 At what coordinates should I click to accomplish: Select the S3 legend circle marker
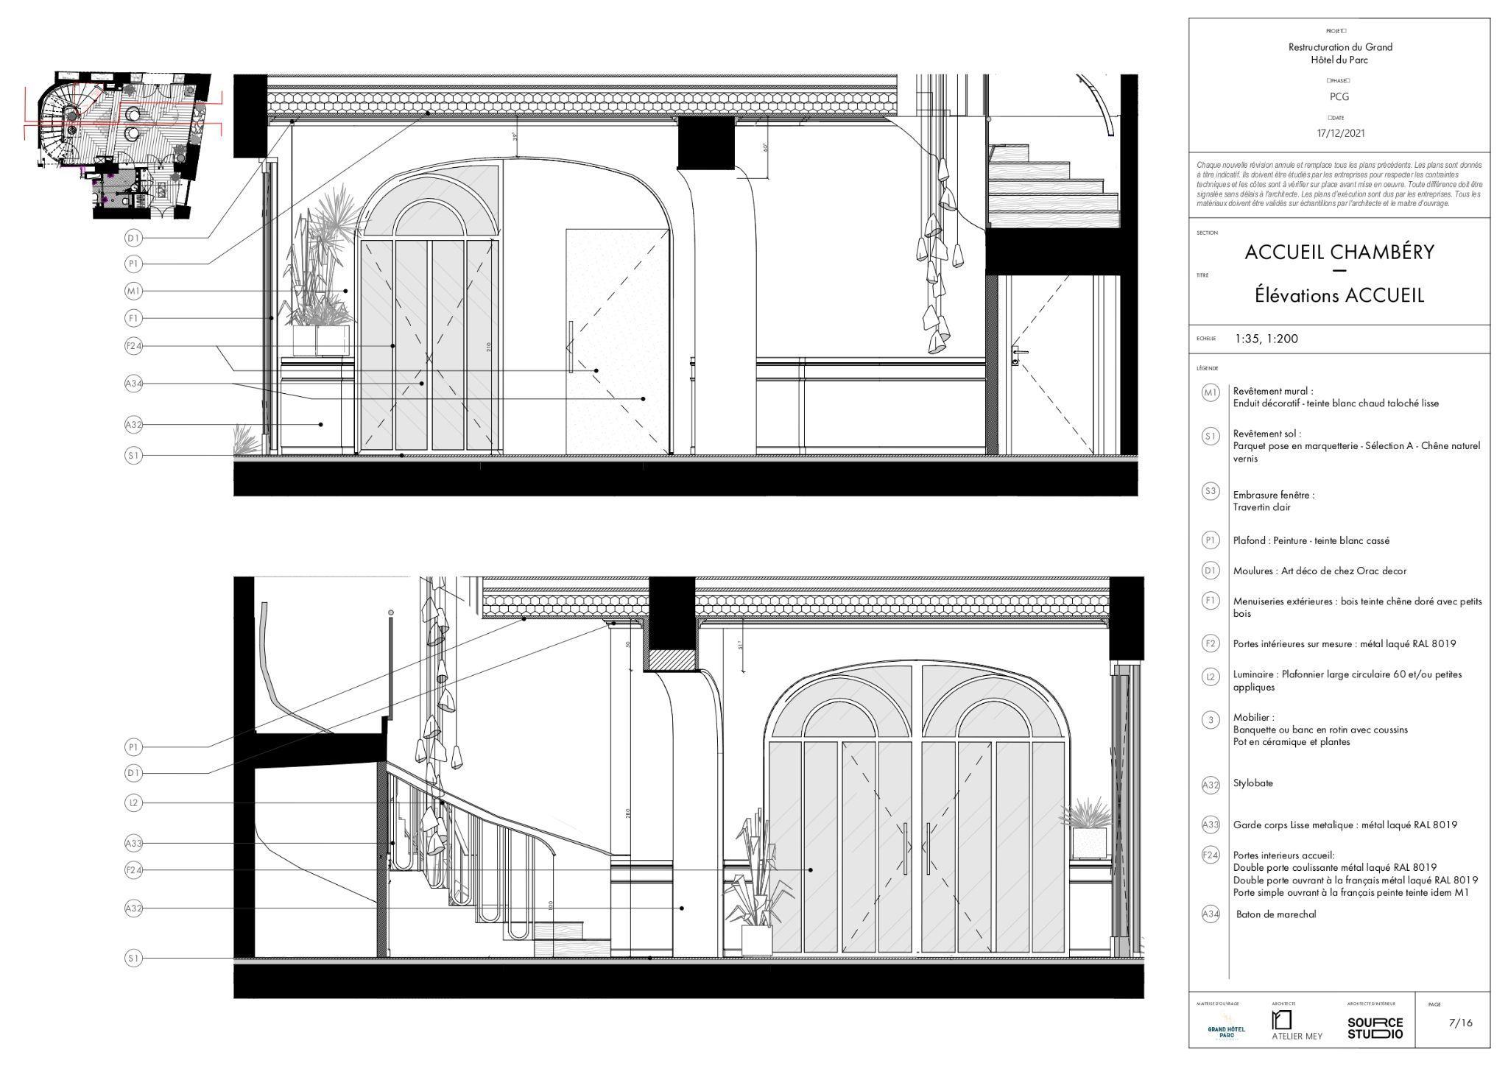click(1211, 491)
